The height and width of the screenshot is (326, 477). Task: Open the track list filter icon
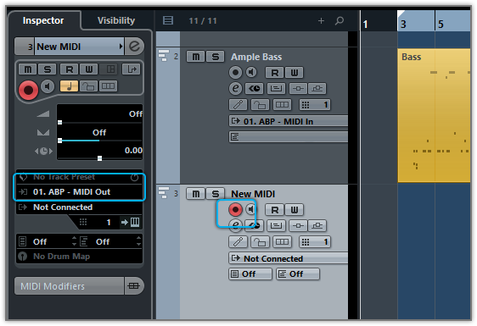pos(168,20)
